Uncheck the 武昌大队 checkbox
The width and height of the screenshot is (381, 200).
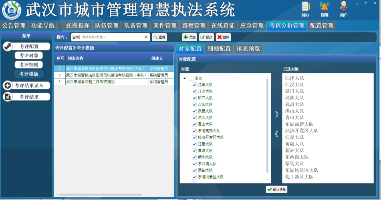[x=194, y=111]
